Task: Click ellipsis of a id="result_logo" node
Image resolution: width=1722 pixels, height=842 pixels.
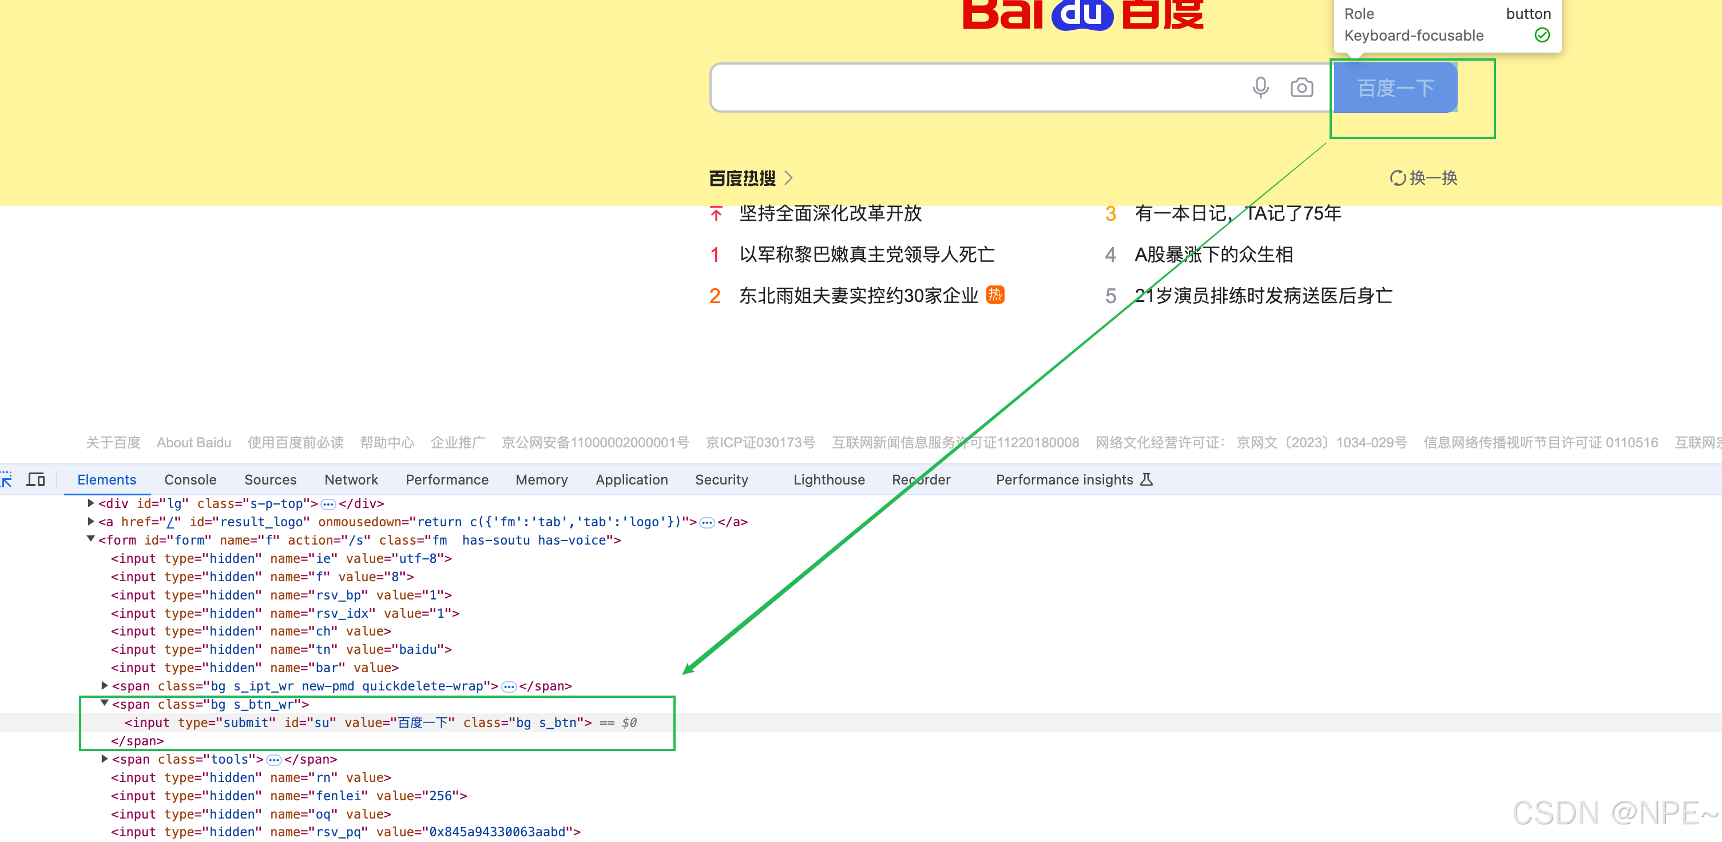Action: coord(707,523)
